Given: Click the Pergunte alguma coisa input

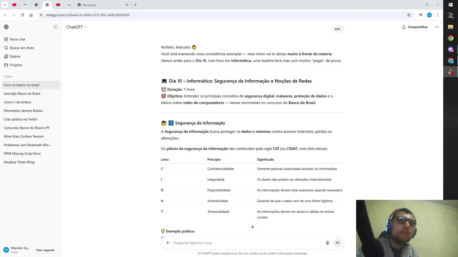Looking at the screenshot, I should (x=248, y=243).
